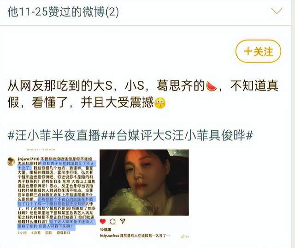295x248 pixels.
Task: Tap the translation link under the comment
Action: click(64, 233)
